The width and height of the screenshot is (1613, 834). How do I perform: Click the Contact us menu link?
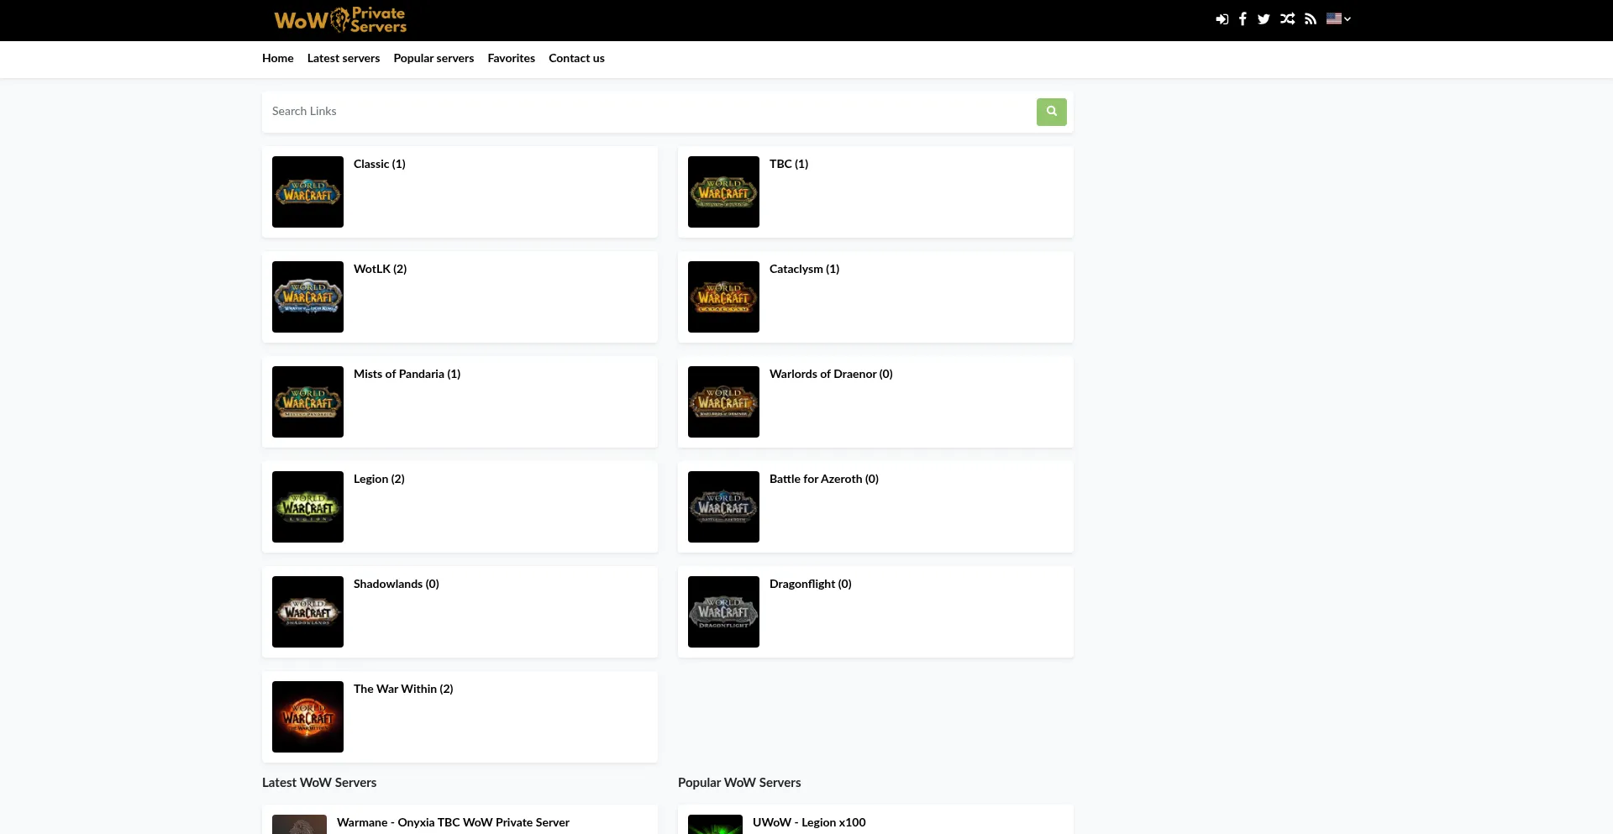point(576,59)
